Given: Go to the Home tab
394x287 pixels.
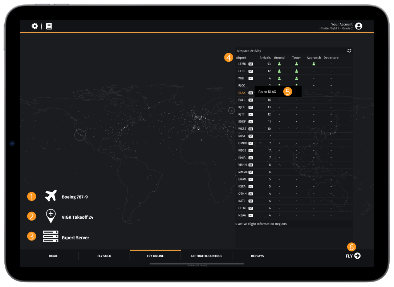Looking at the screenshot, I should pos(53,256).
